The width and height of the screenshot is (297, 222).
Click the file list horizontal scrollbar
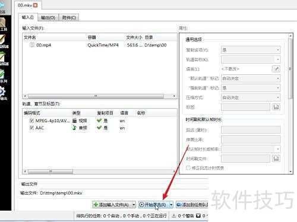coord(96,96)
